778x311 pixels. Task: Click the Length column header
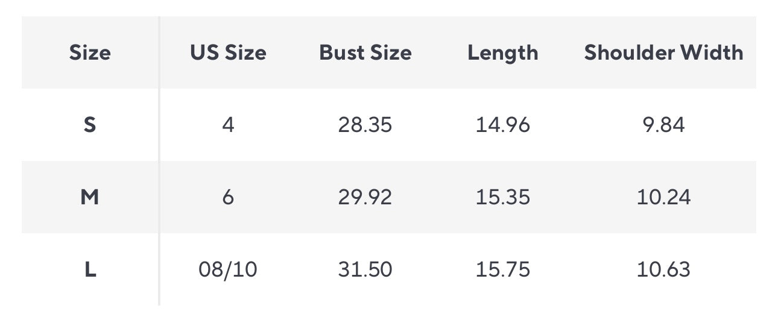tap(502, 53)
